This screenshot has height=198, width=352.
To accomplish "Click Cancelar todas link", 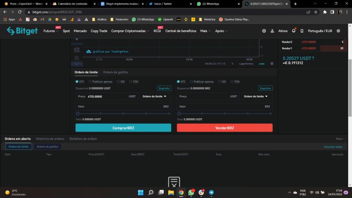I will 333,147.
